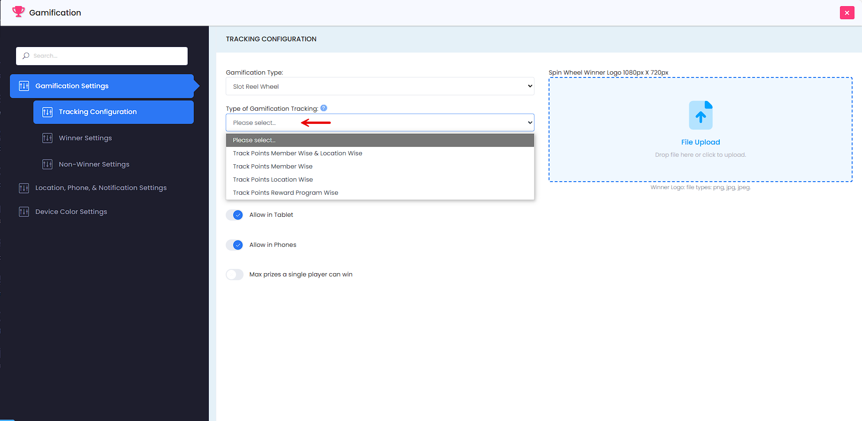Select the Please select... option in the list
This screenshot has height=421, width=862.
380,140
